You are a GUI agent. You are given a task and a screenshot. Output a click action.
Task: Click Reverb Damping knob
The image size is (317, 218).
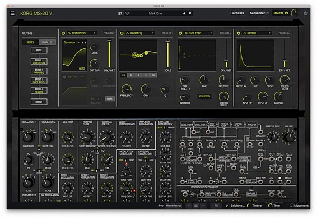[x=278, y=96]
